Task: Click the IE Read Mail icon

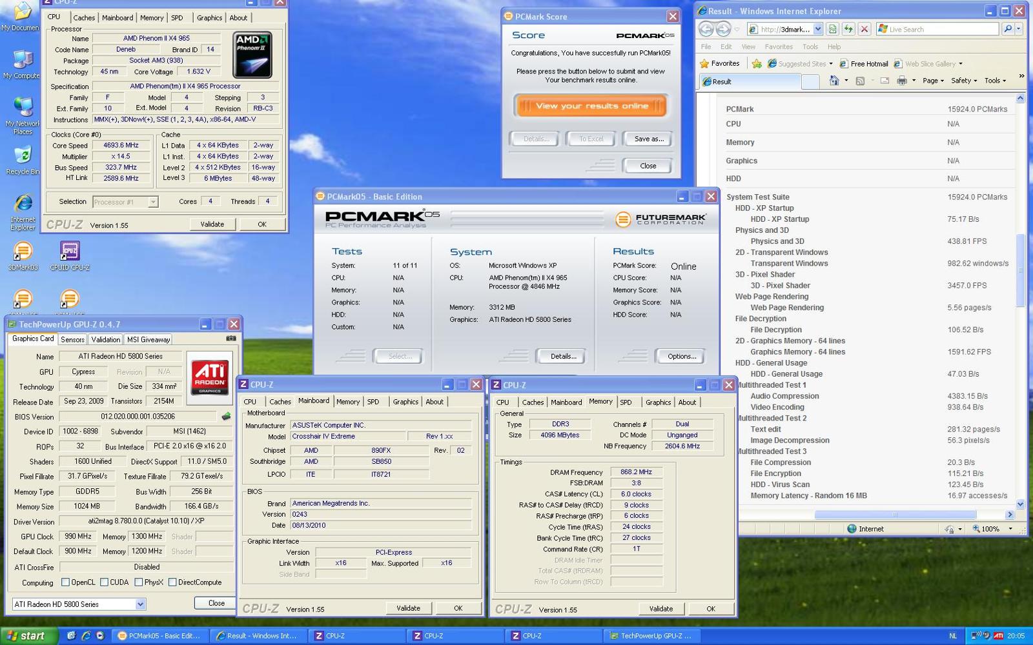Action: [x=885, y=81]
